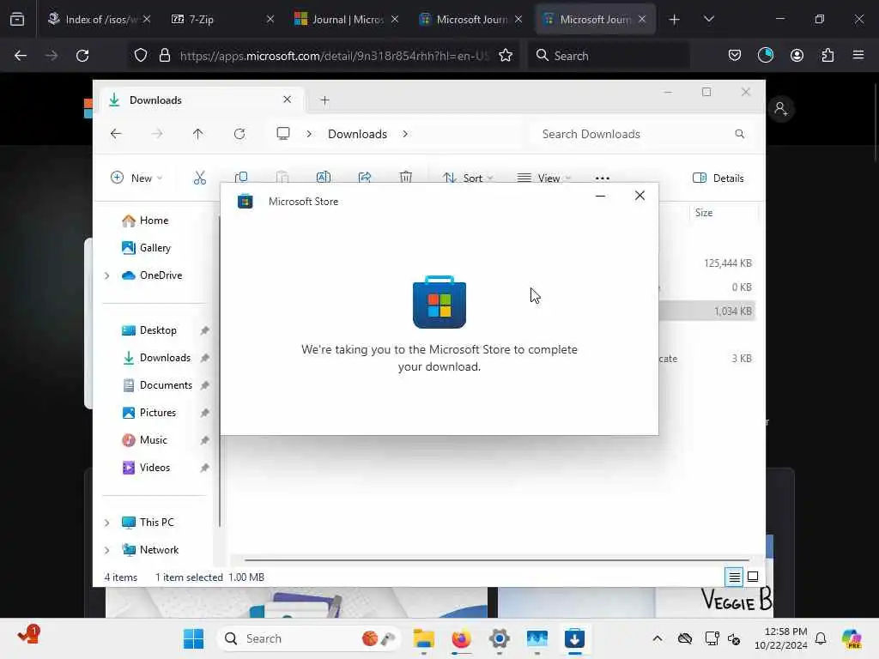Toggle the Details pane button
The image size is (879, 659).
(718, 178)
